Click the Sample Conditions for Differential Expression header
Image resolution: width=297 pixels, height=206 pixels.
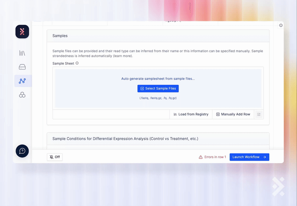(x=158, y=139)
